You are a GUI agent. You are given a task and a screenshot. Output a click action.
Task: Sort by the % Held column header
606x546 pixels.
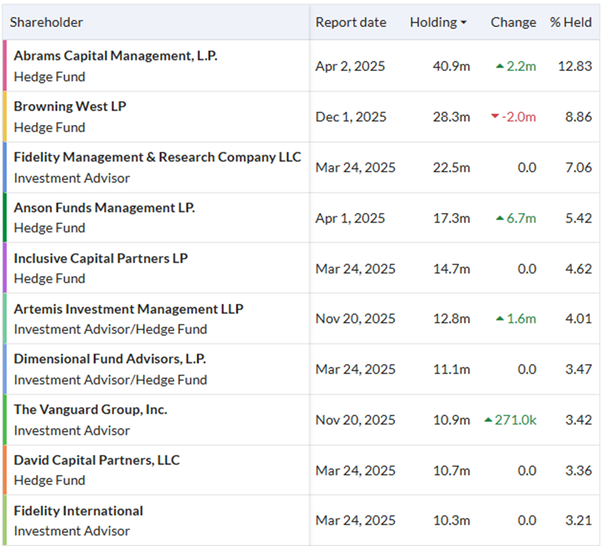click(571, 23)
